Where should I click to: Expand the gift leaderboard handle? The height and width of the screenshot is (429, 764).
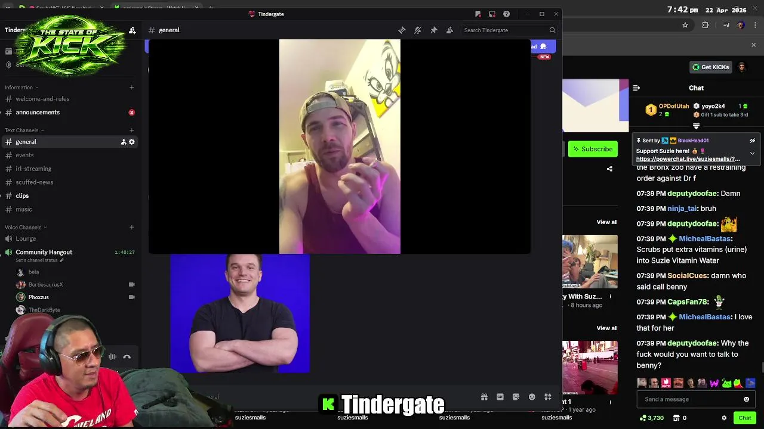point(696,126)
